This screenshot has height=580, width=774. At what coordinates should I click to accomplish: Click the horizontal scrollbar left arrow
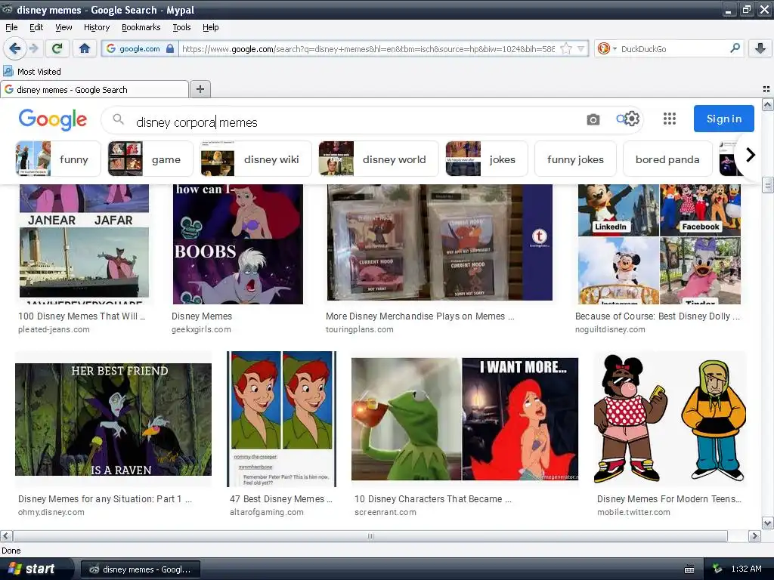pos(6,535)
